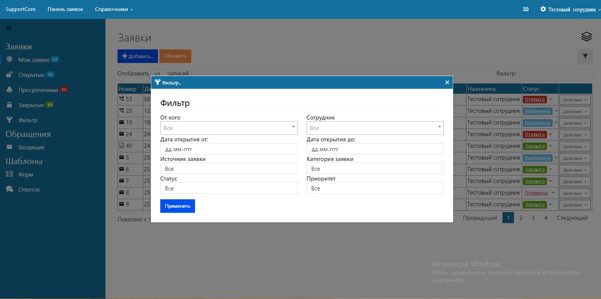This screenshot has height=299, width=601.
Task: Expand the Справочники menu
Action: click(x=114, y=9)
